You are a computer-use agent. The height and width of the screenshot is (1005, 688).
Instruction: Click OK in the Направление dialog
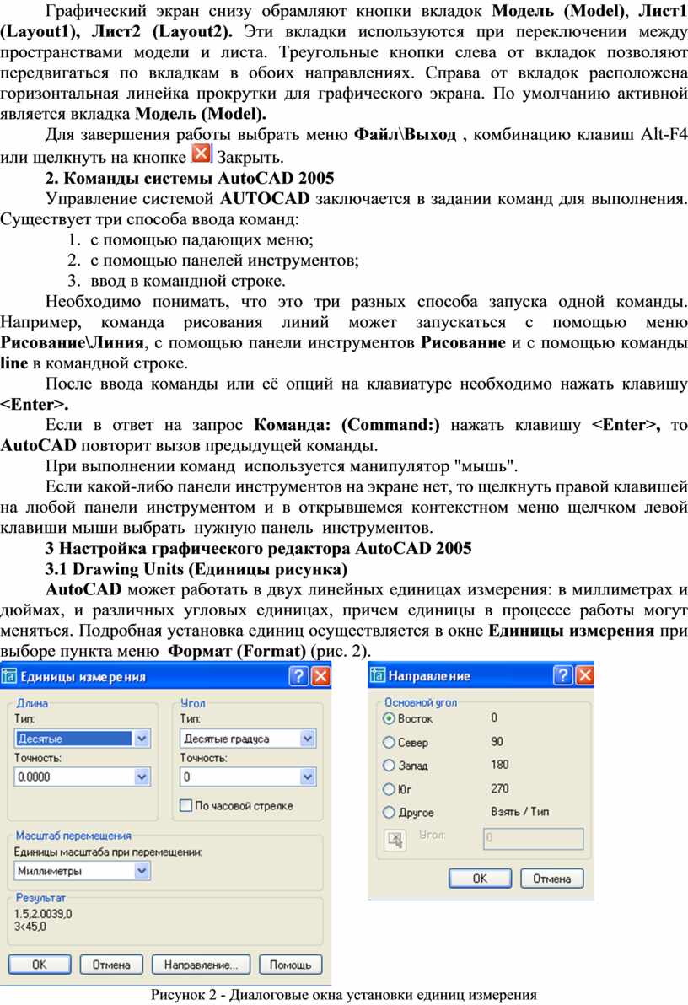pyautogui.click(x=480, y=878)
